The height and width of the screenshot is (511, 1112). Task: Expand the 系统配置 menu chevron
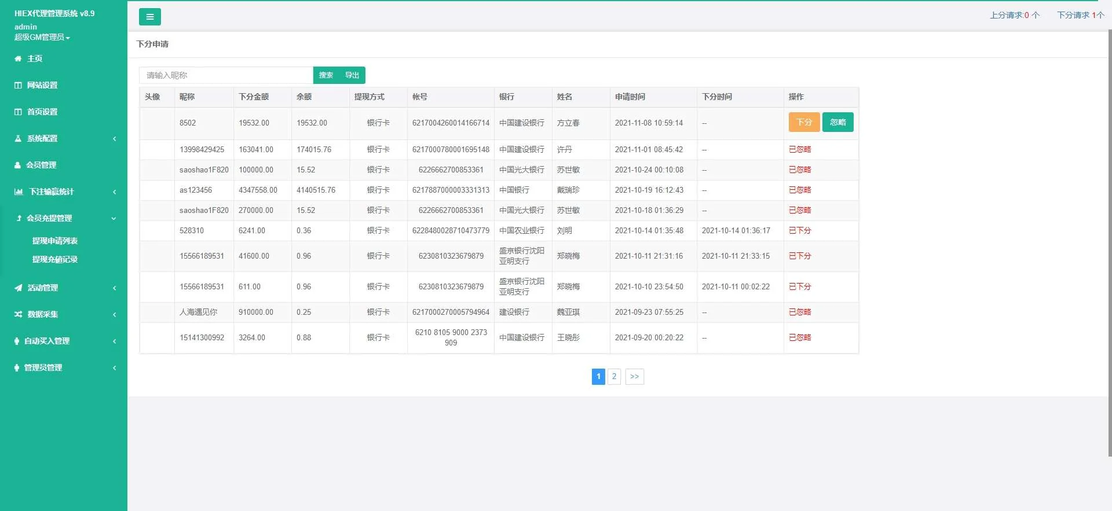click(114, 138)
